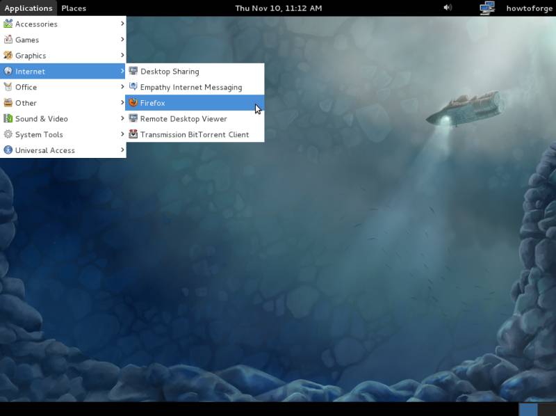This screenshot has height=416, width=556.
Task: Click the Sound & Video icon
Action: [x=8, y=118]
